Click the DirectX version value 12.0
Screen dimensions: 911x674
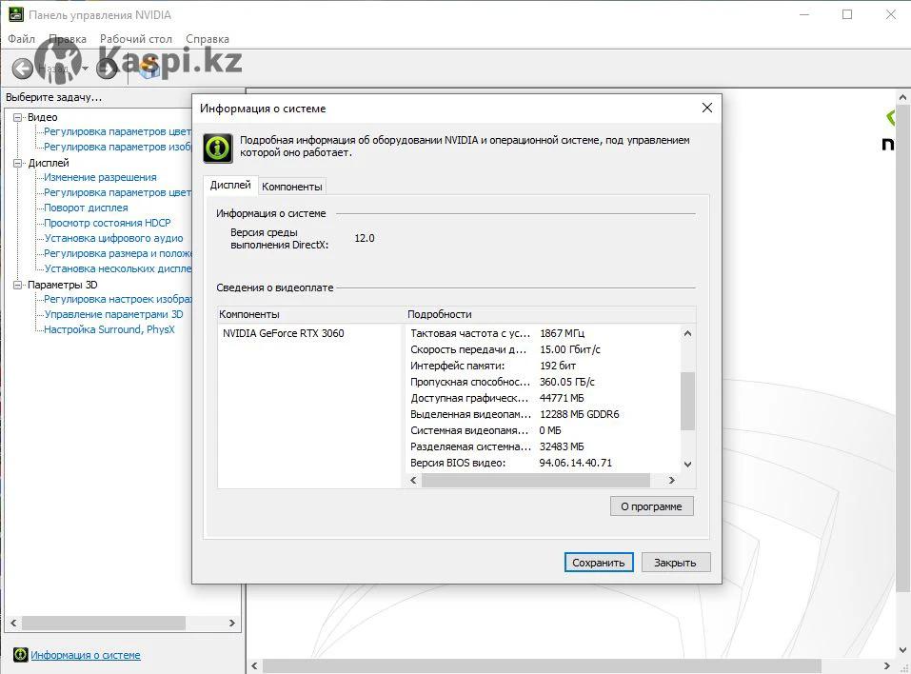coord(365,238)
